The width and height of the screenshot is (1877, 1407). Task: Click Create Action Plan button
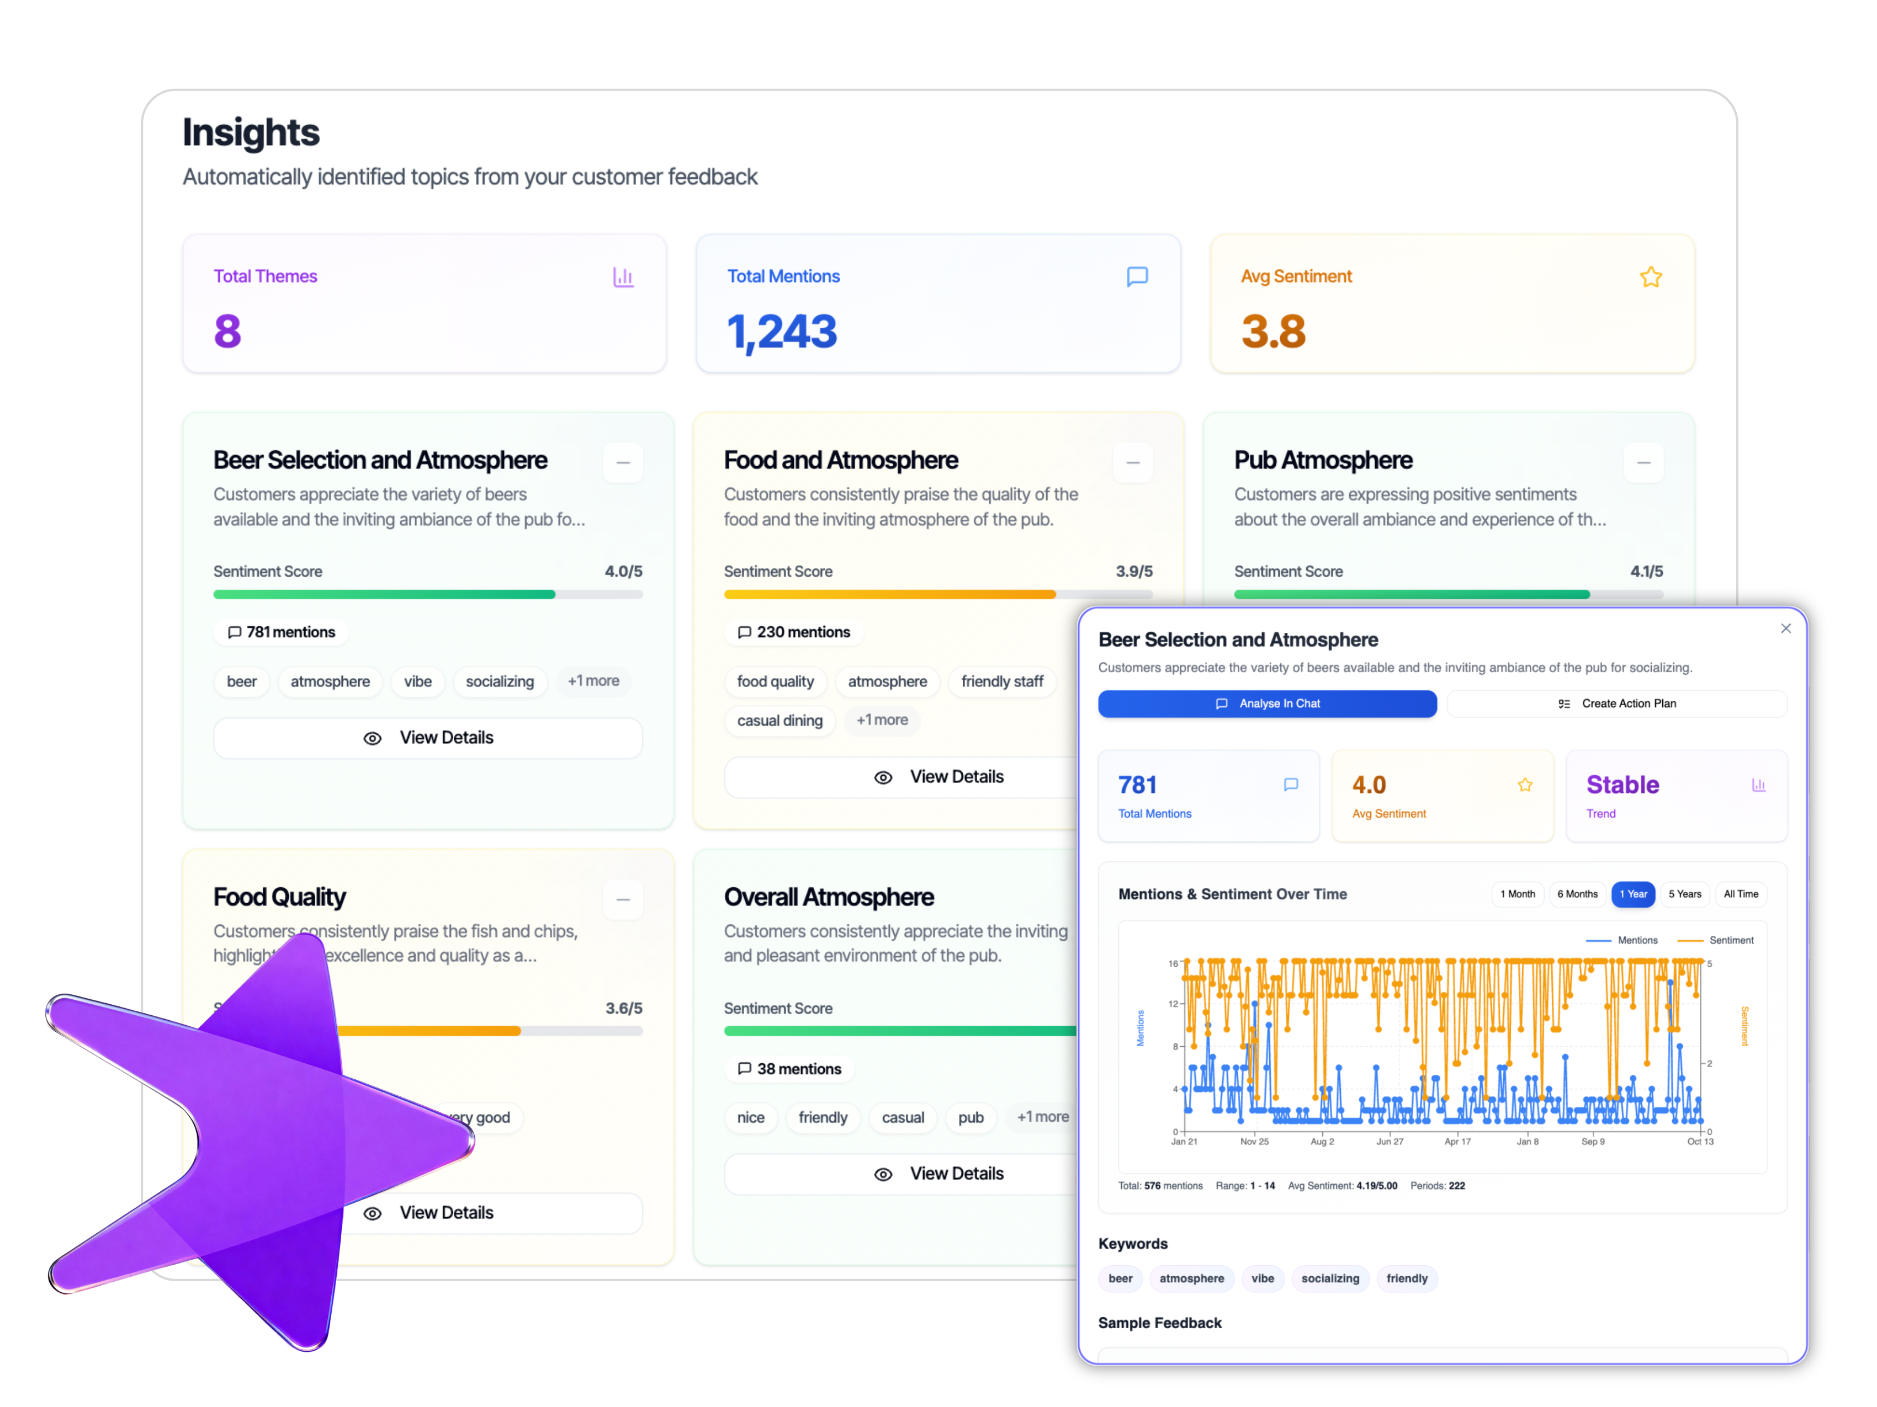pos(1616,704)
